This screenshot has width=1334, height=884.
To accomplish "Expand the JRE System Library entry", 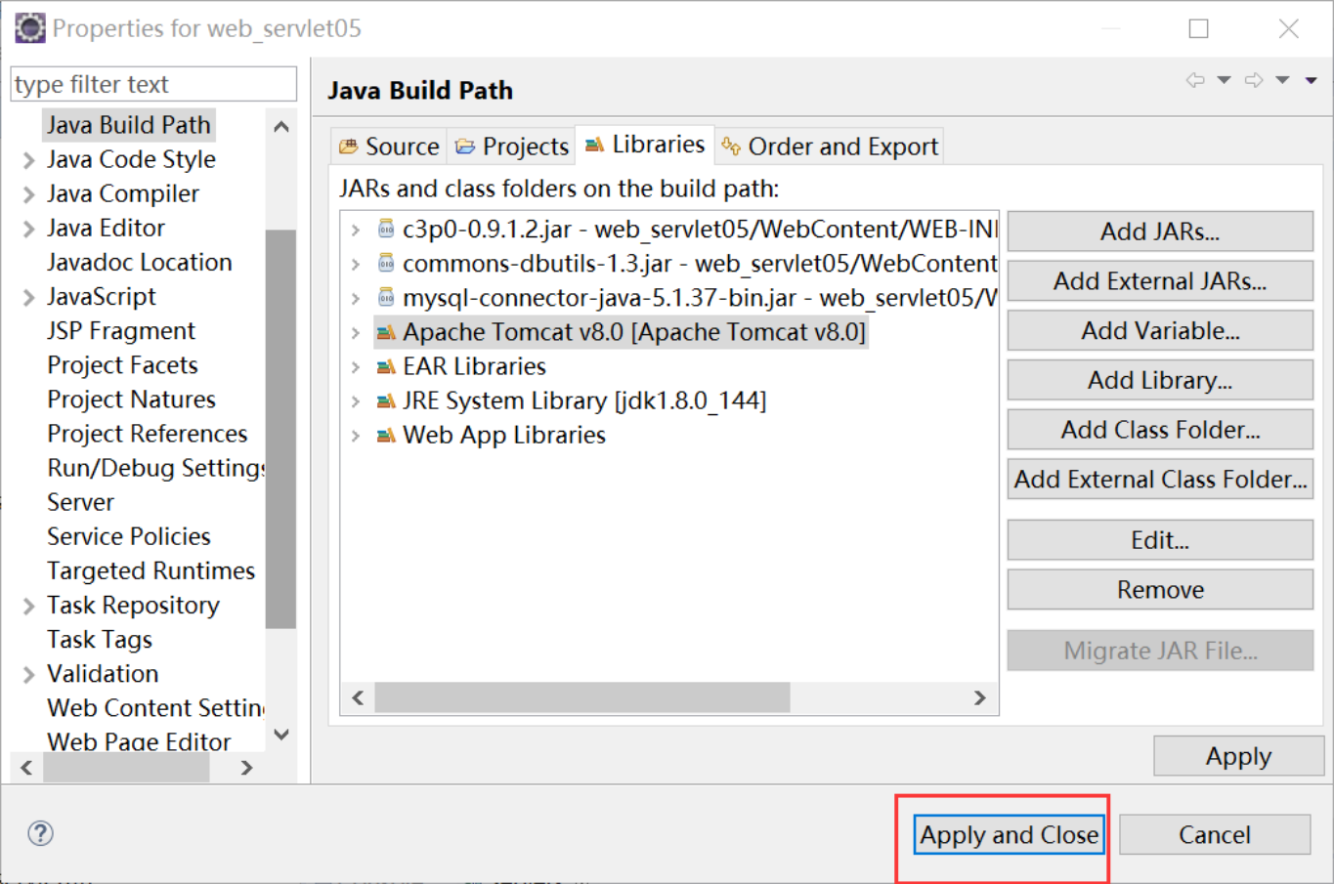I will click(x=356, y=401).
